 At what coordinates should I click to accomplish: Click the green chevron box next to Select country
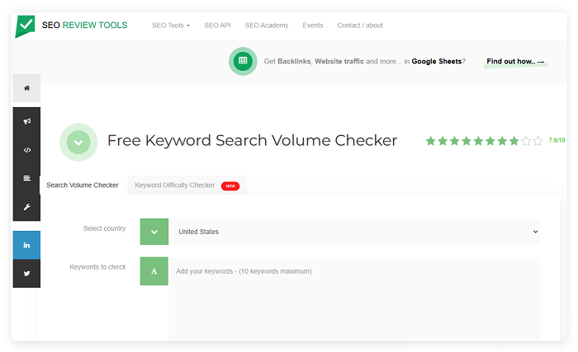pyautogui.click(x=154, y=232)
